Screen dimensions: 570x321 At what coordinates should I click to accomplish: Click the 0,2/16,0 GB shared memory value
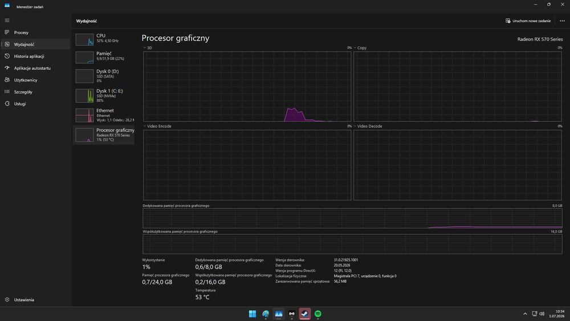(210, 282)
